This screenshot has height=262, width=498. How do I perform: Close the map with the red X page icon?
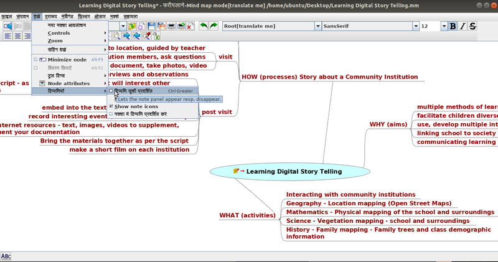click(x=190, y=26)
